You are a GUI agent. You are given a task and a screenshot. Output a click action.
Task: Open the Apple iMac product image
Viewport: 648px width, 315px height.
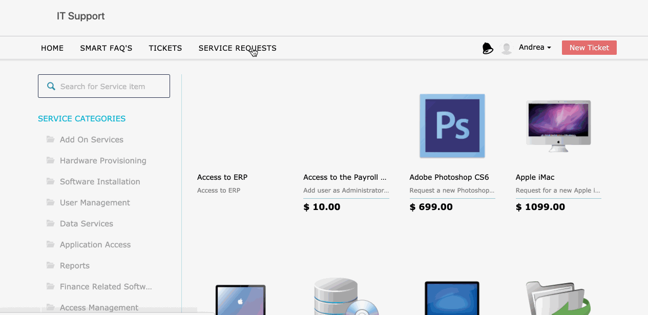(x=558, y=126)
